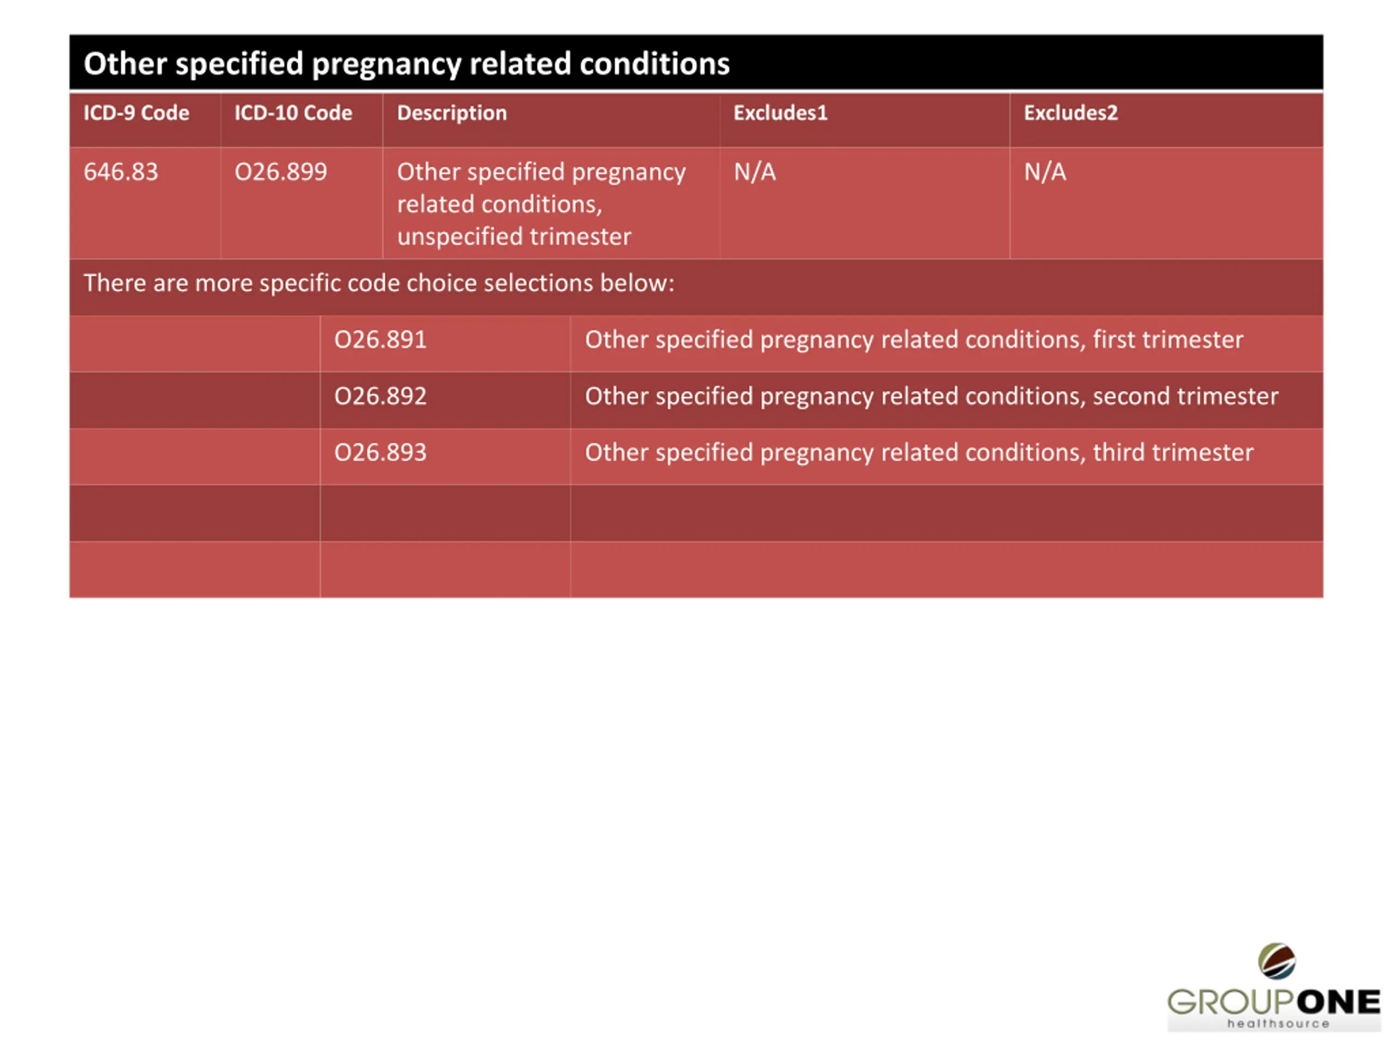Click the N/A value under Excludes2
Image resolution: width=1393 pixels, height=1044 pixels.
(1045, 172)
